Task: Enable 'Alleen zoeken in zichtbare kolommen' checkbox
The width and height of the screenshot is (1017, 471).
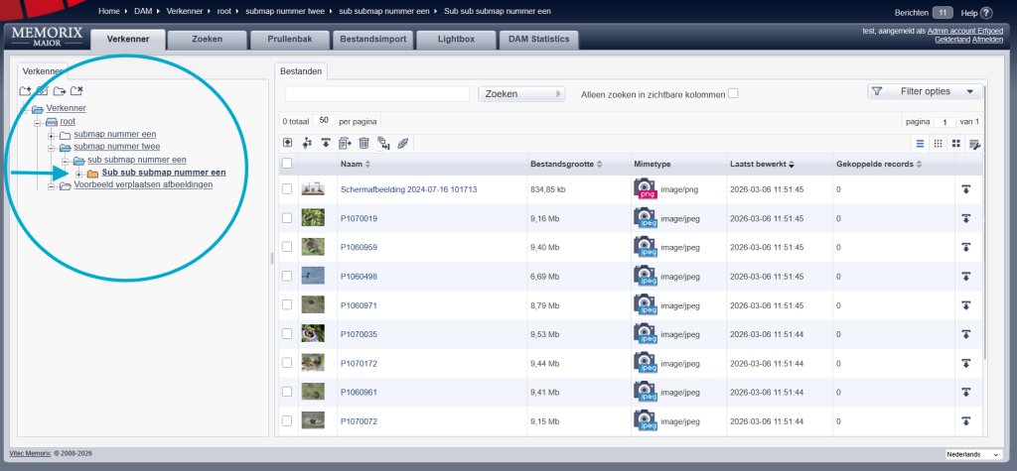Action: (x=733, y=93)
